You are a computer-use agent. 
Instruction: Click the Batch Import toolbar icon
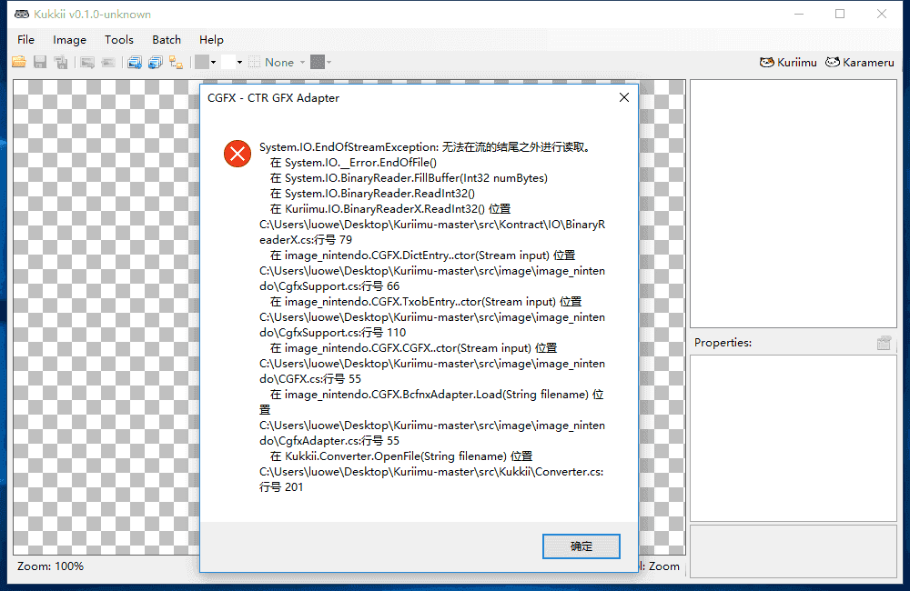click(x=156, y=62)
